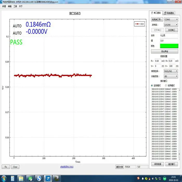Click the green PASS status text
182x182 pixels.
click(16, 42)
